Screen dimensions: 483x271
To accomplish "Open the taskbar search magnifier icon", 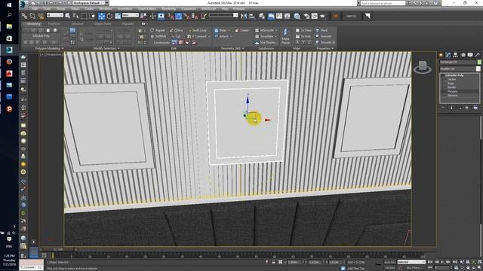I will coord(9,15).
